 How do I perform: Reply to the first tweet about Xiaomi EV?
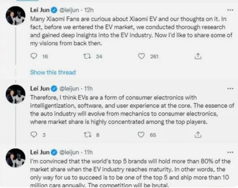(34, 56)
